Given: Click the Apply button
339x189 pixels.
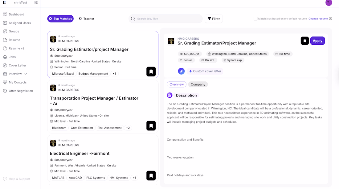Looking at the screenshot, I should click(x=317, y=41).
